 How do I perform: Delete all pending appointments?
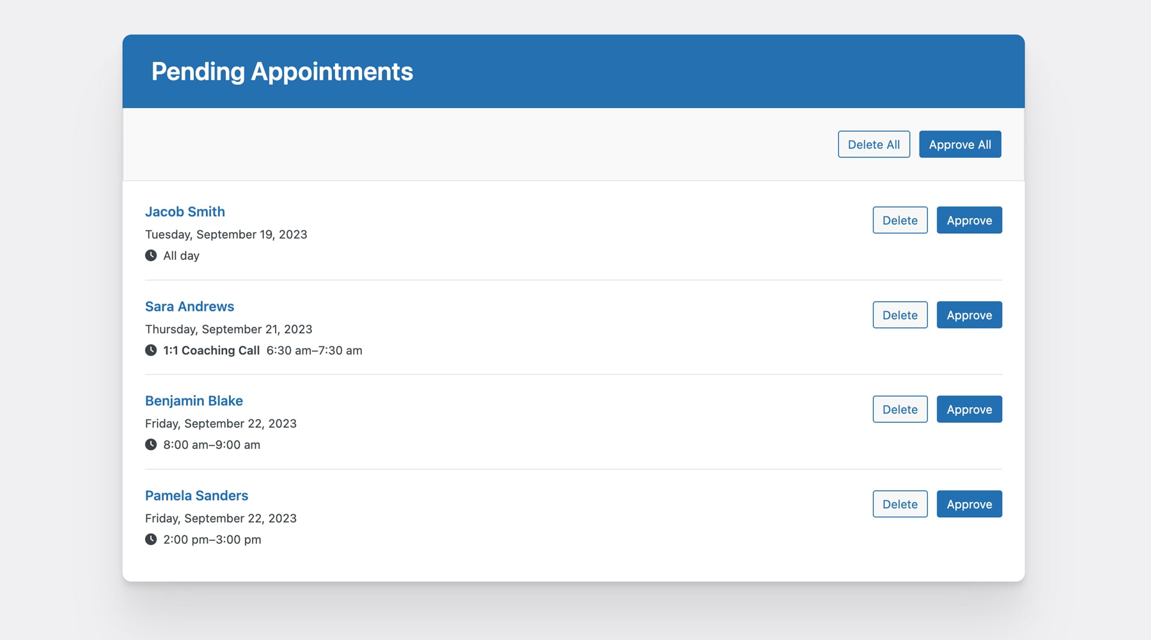873,144
